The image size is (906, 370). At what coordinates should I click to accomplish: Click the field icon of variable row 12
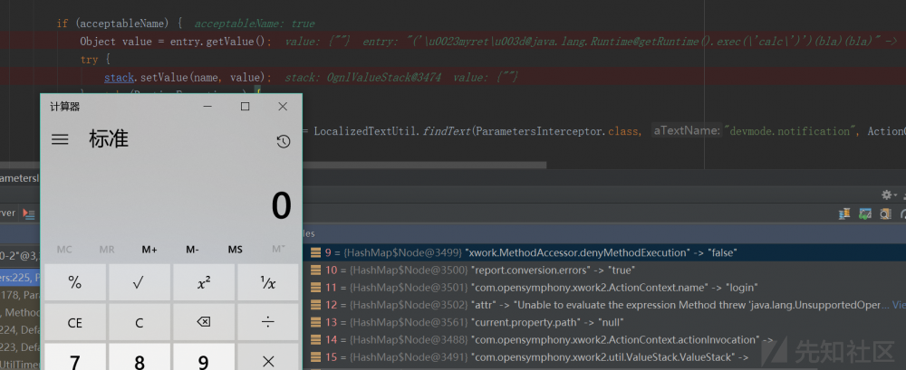pos(315,305)
